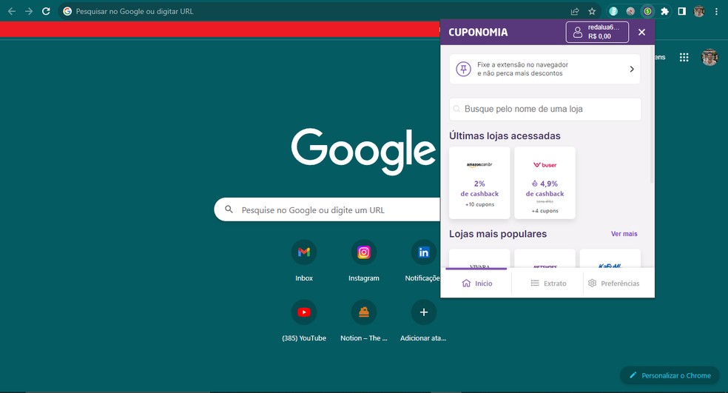Open the YouTube shortcut
The image size is (728, 393).
click(x=304, y=320)
